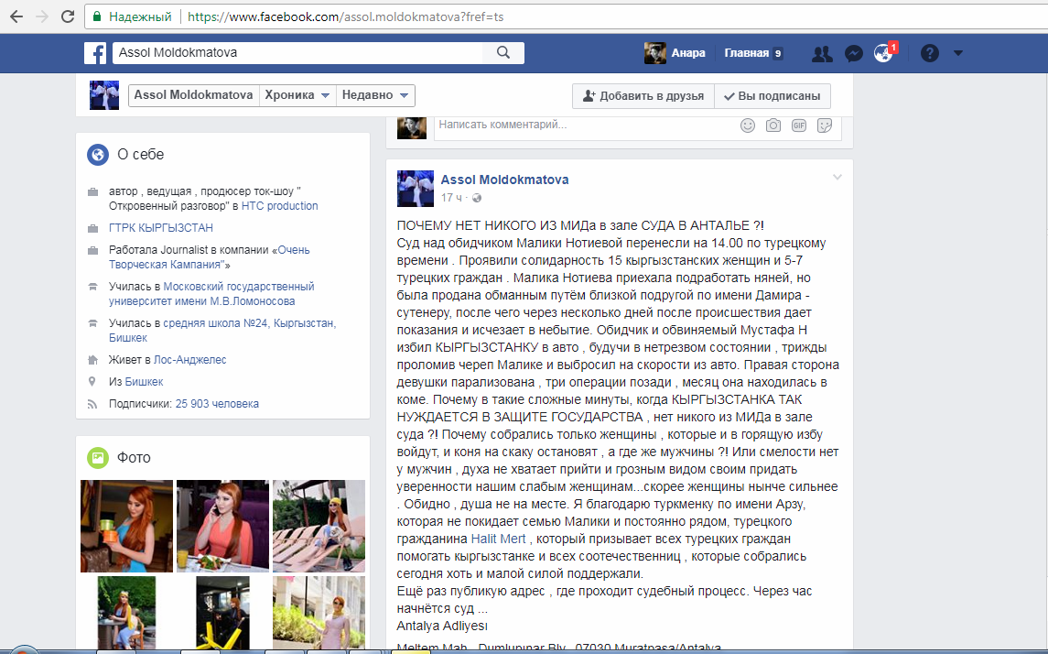Click the Facebook logo icon
This screenshot has width=1048, height=654.
click(95, 53)
